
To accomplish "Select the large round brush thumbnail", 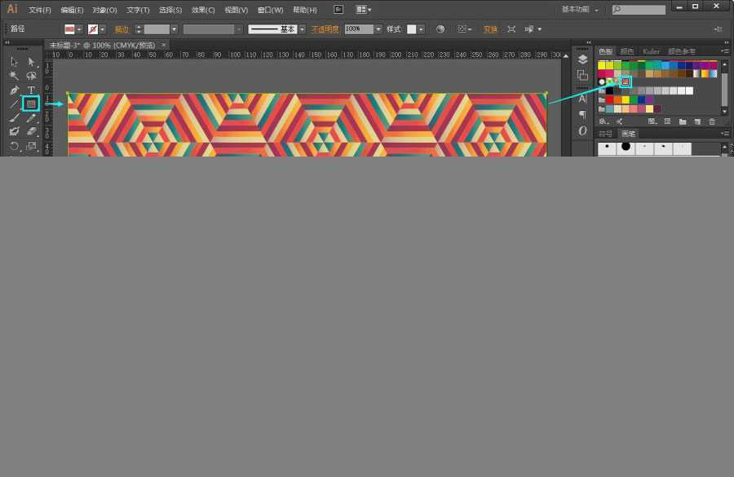I will point(626,148).
